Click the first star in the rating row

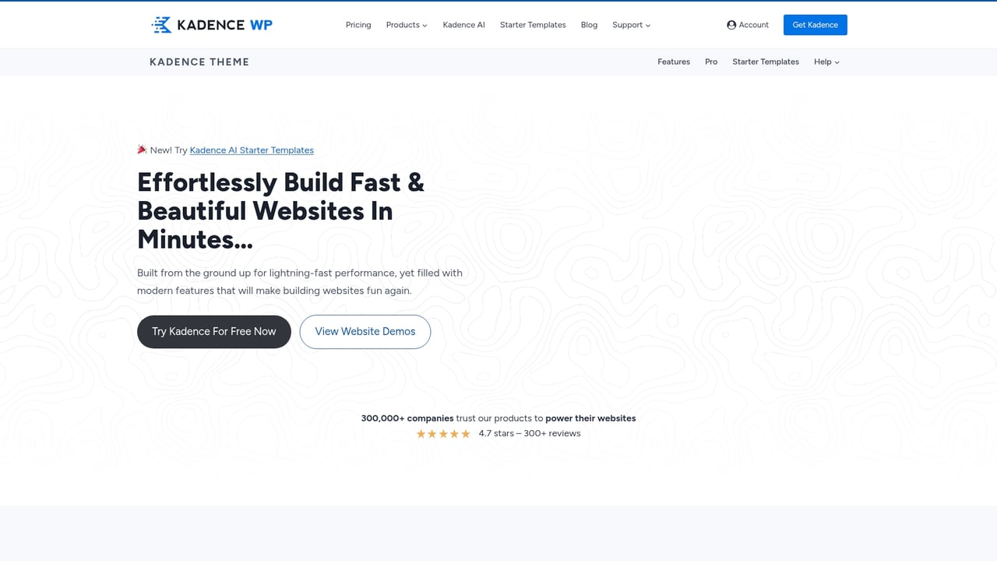click(421, 433)
